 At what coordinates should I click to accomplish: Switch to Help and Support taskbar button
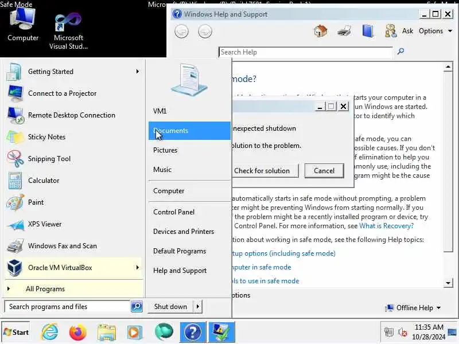193,333
